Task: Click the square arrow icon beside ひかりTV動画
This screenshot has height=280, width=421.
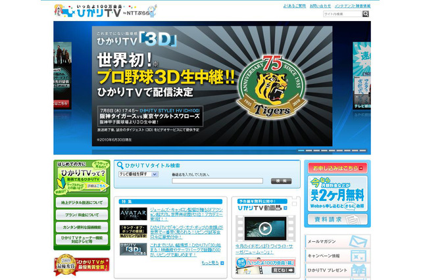Action: point(285,208)
